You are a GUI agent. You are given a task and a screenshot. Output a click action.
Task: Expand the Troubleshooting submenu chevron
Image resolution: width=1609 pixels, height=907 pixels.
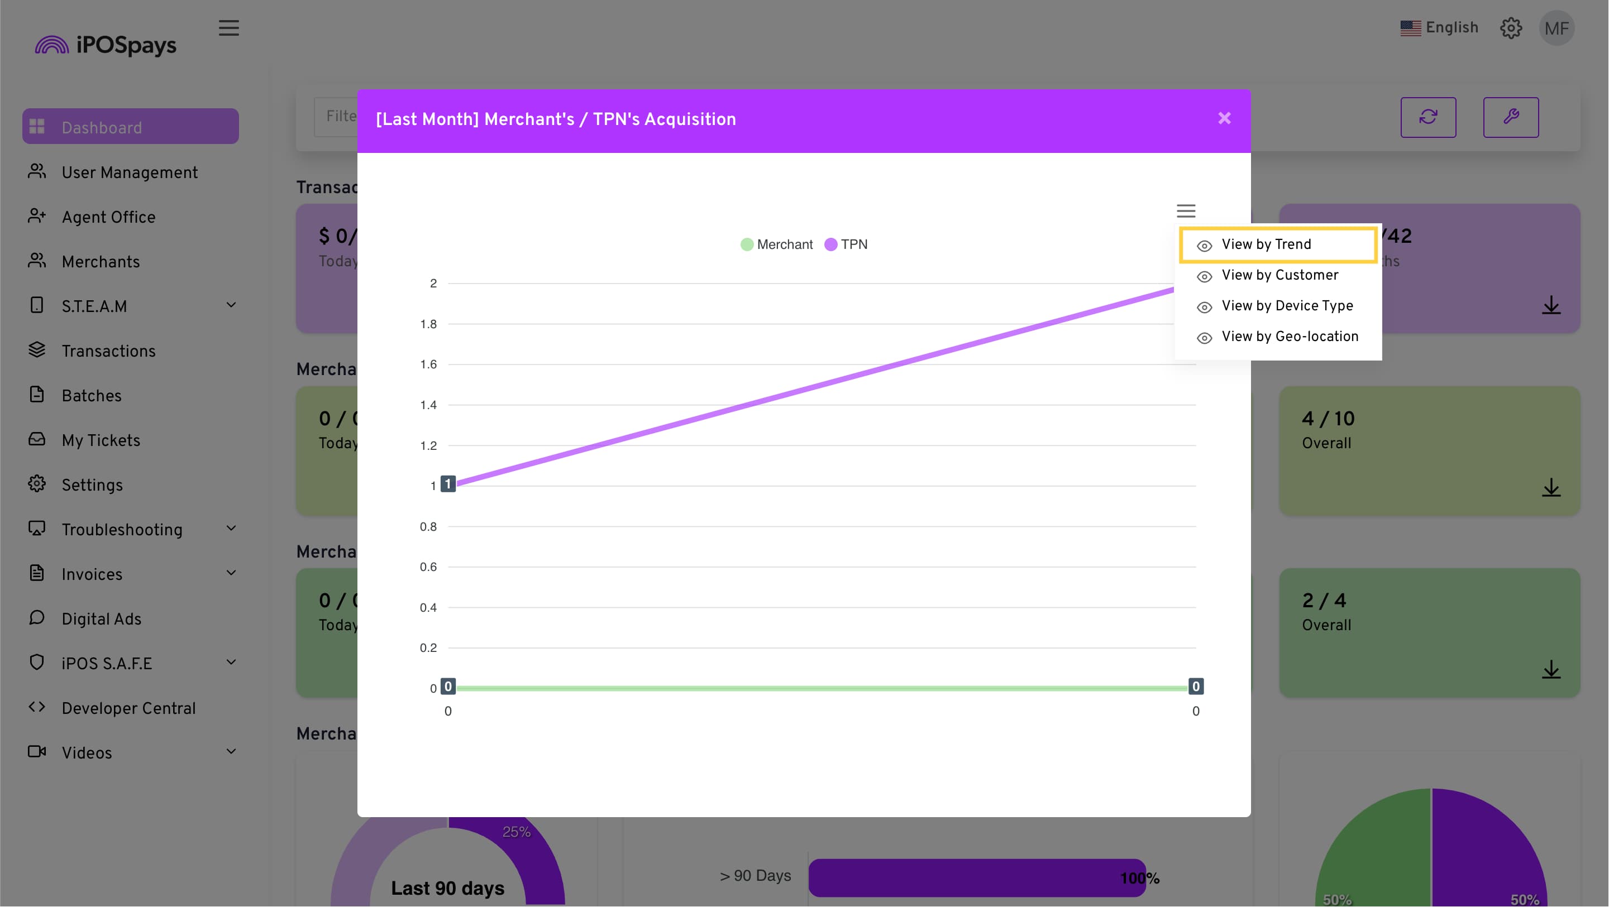click(x=231, y=529)
